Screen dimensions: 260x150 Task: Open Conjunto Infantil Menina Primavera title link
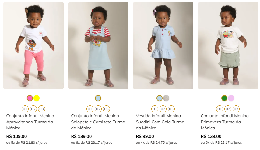coord(225,122)
